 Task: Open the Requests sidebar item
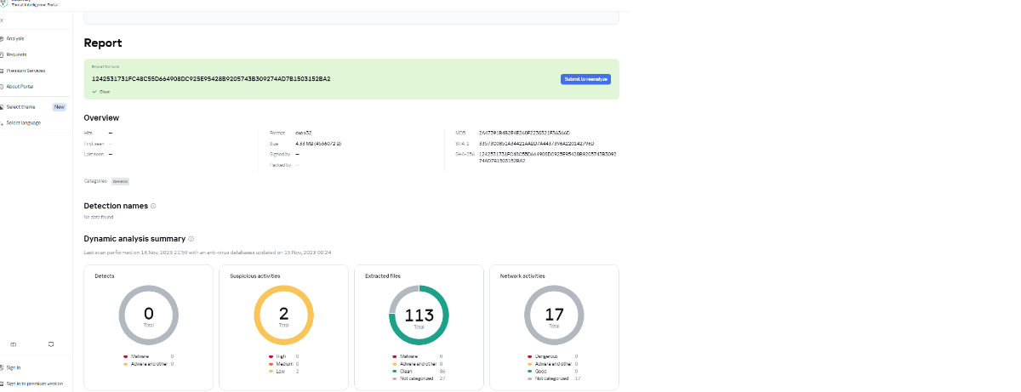coord(16,54)
